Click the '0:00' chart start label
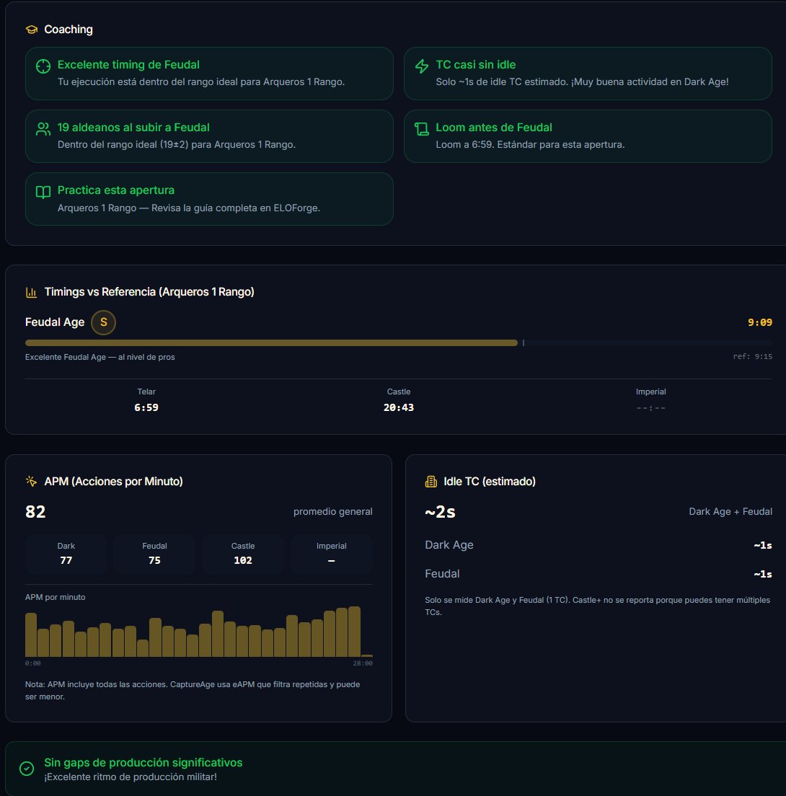 click(33, 663)
